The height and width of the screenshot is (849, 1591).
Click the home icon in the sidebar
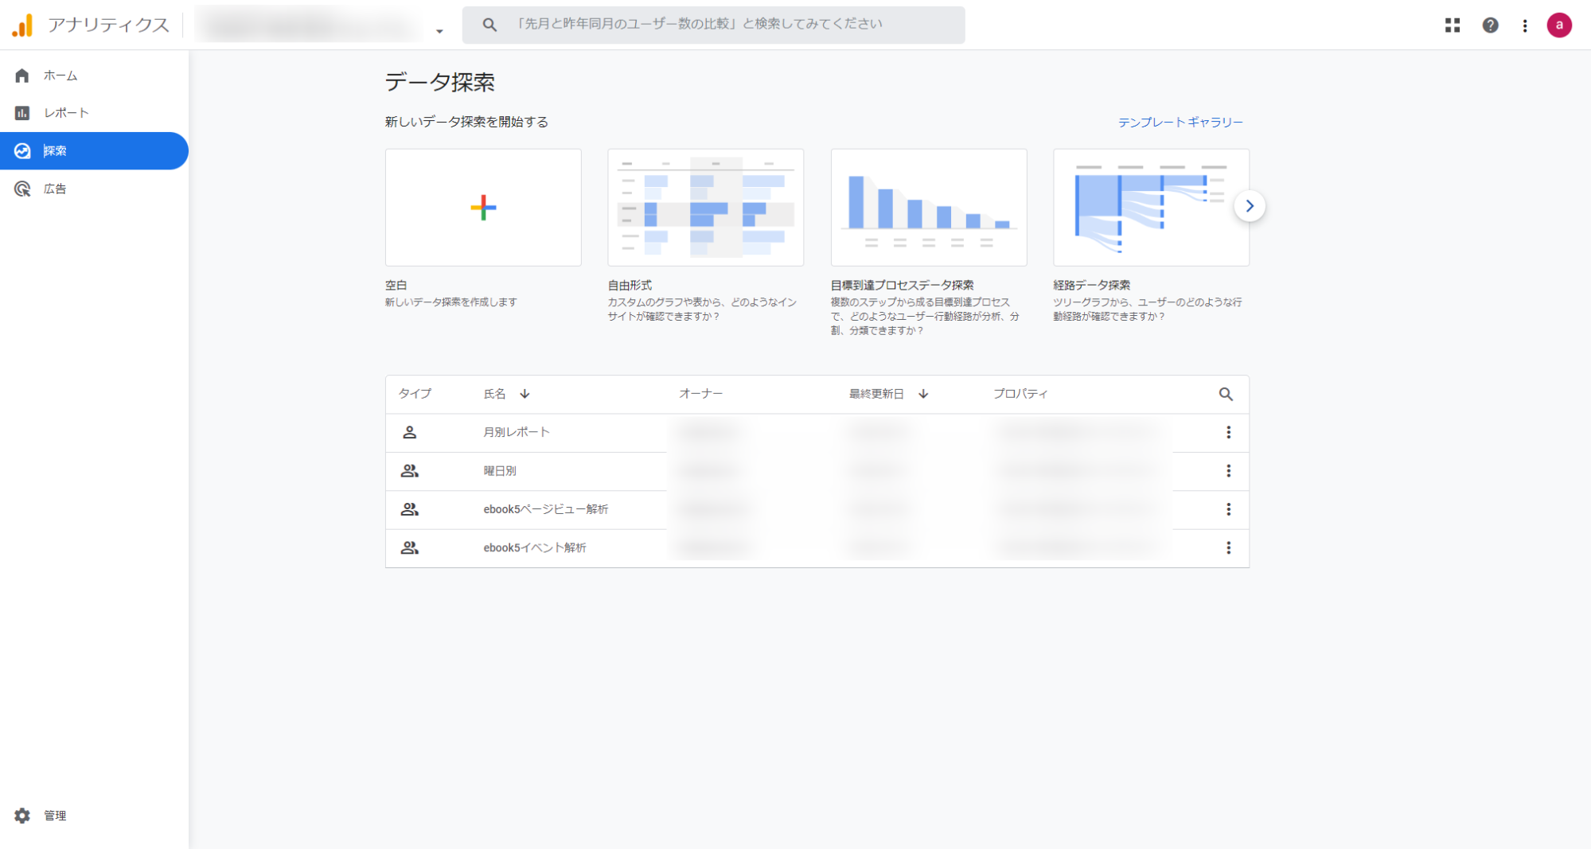tap(22, 76)
